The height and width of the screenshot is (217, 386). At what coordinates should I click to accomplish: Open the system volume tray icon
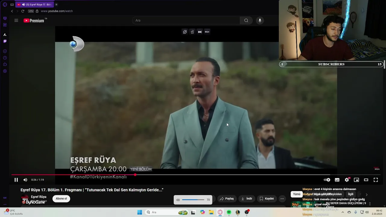tap(367, 212)
